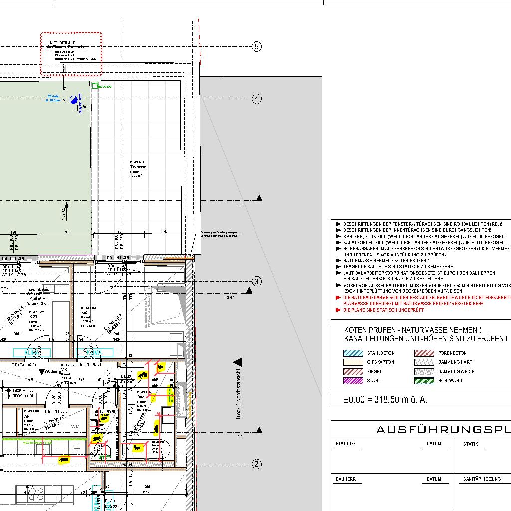Click the green Hohlwand legend swatch

(x=424, y=381)
